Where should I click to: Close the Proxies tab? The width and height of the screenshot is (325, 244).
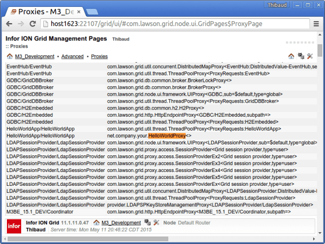pos(78,9)
